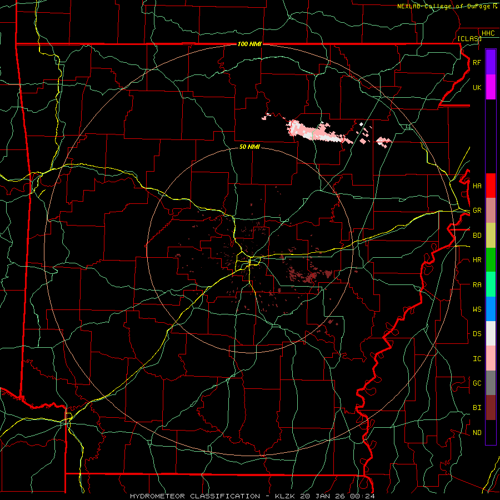Click the HA red color swatch
Screen dimensions: 500x500
click(491, 186)
